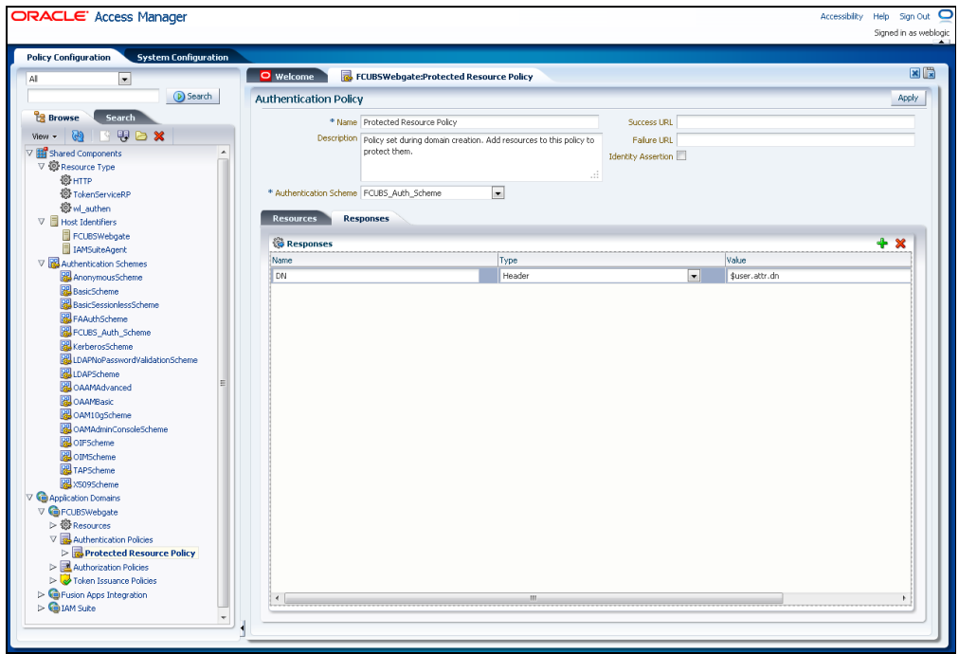The image size is (959, 654).
Task: Click the duplicate icon in Browse toolbar
Action: [123, 136]
